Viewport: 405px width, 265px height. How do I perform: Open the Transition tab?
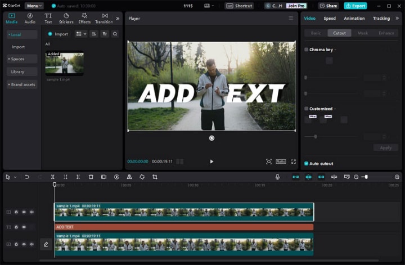point(104,19)
